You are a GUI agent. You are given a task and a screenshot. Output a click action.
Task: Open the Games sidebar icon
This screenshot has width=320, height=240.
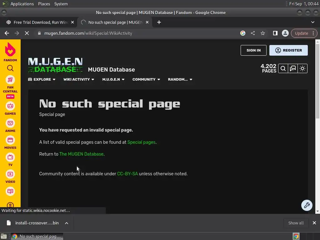point(10,106)
